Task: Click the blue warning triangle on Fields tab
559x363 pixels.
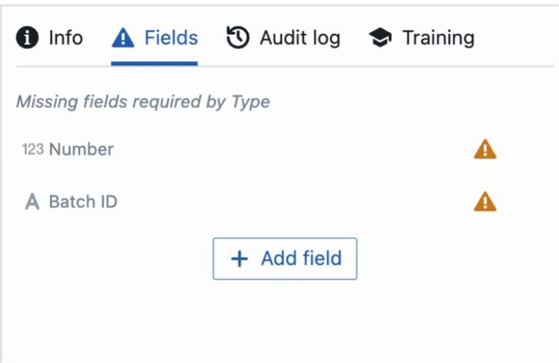Action: pyautogui.click(x=123, y=38)
